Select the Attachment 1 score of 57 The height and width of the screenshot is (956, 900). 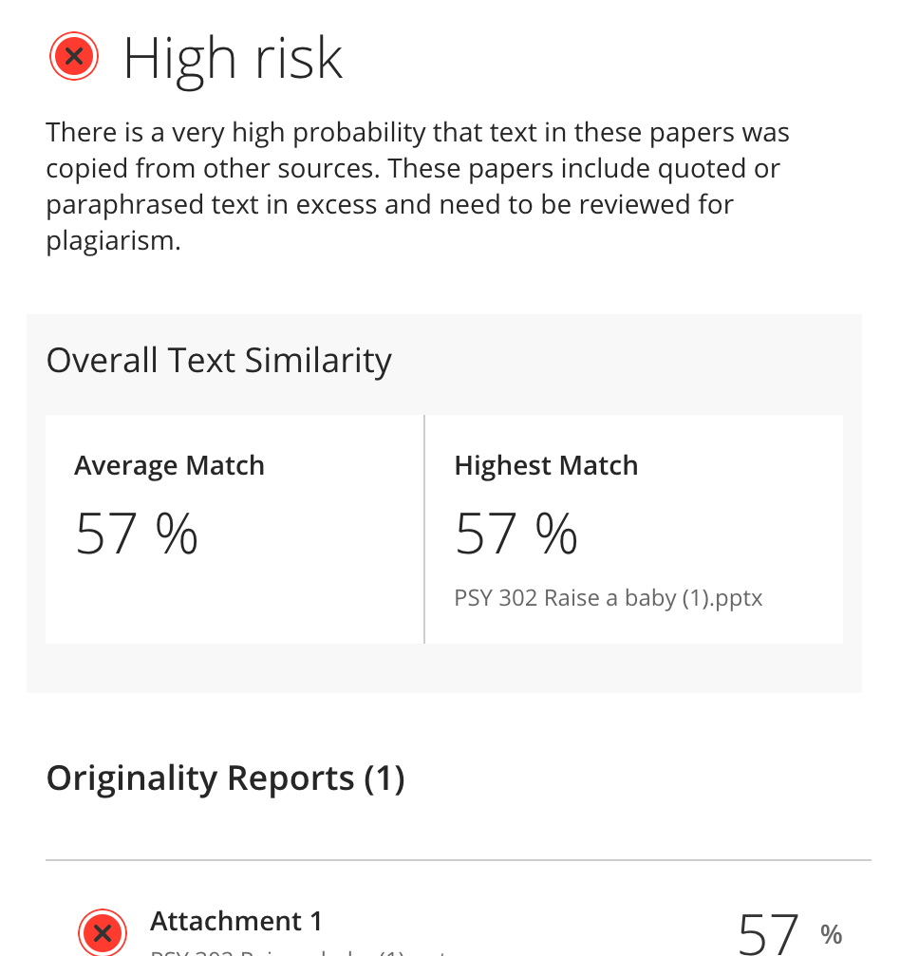pyautogui.click(x=768, y=935)
